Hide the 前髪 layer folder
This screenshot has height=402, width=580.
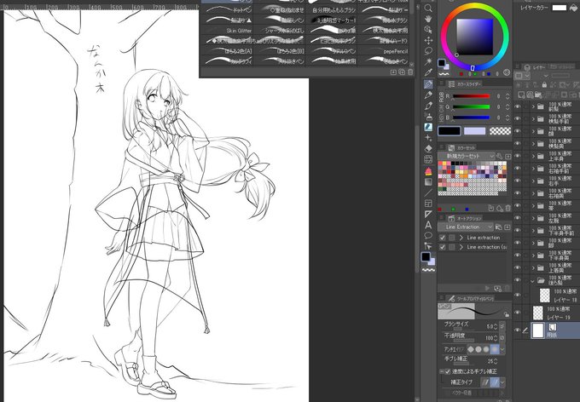518,106
